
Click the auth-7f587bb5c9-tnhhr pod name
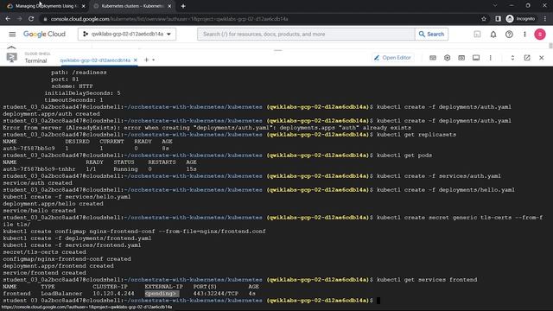[39, 169]
